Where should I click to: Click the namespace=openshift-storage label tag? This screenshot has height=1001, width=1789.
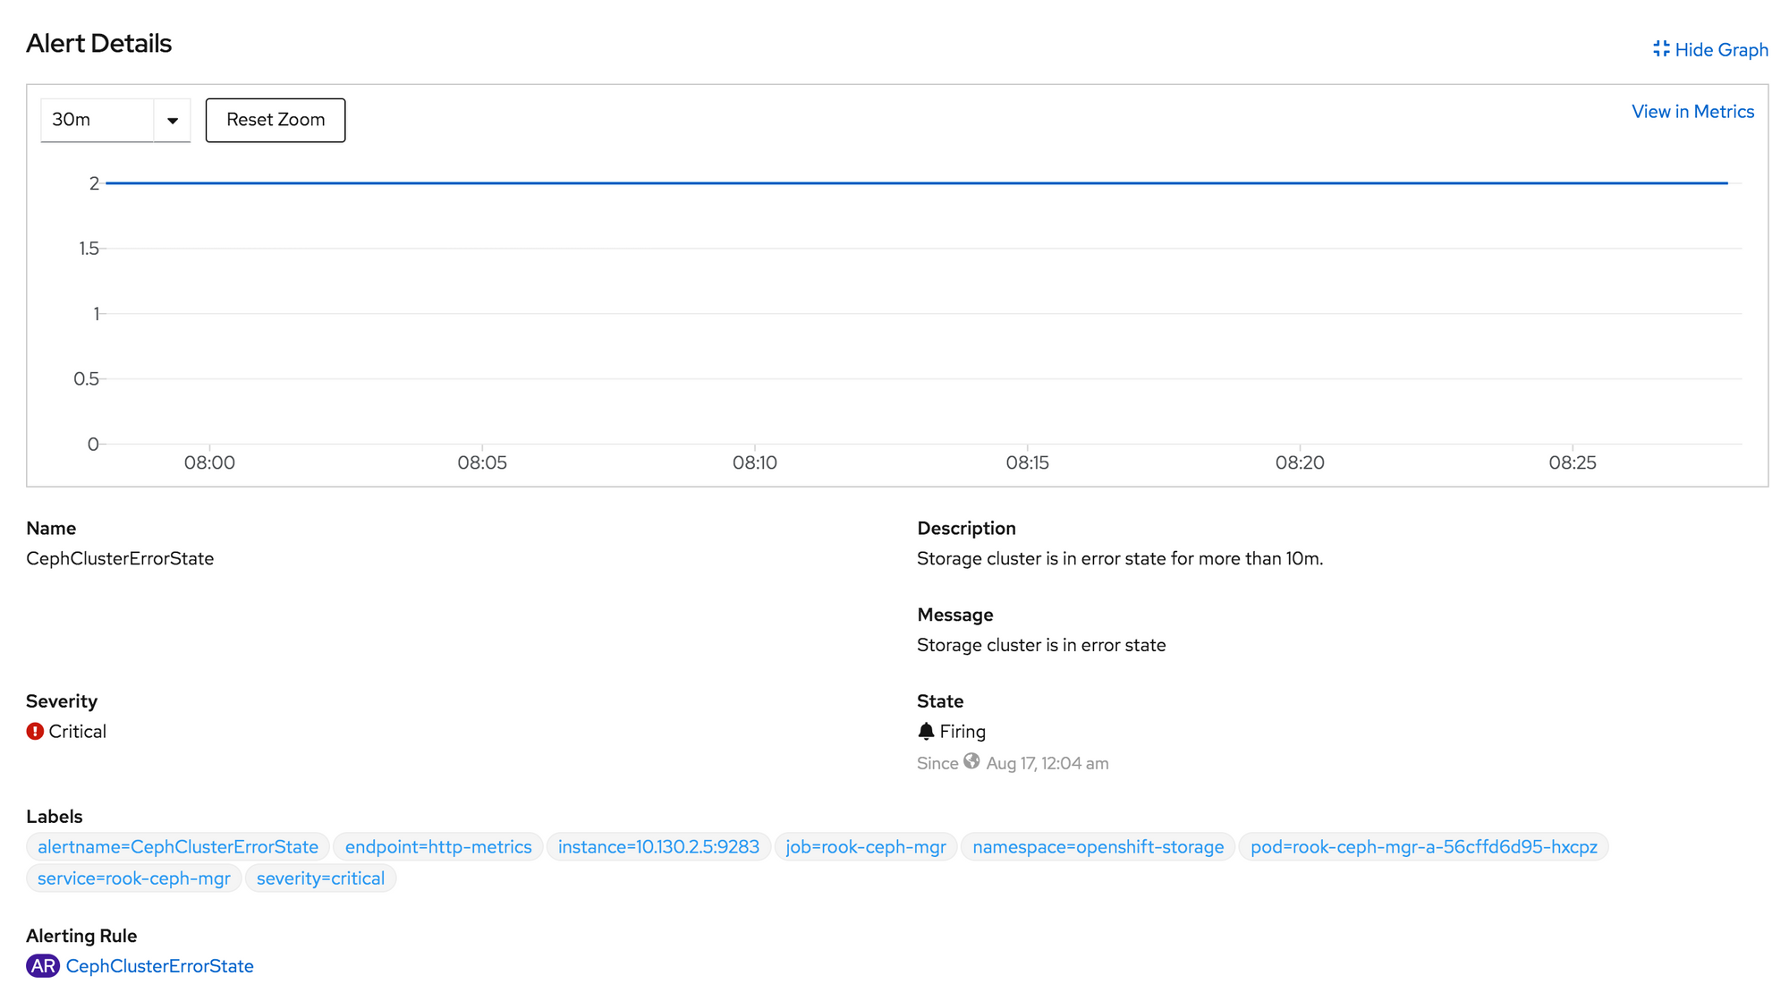pyautogui.click(x=1098, y=846)
